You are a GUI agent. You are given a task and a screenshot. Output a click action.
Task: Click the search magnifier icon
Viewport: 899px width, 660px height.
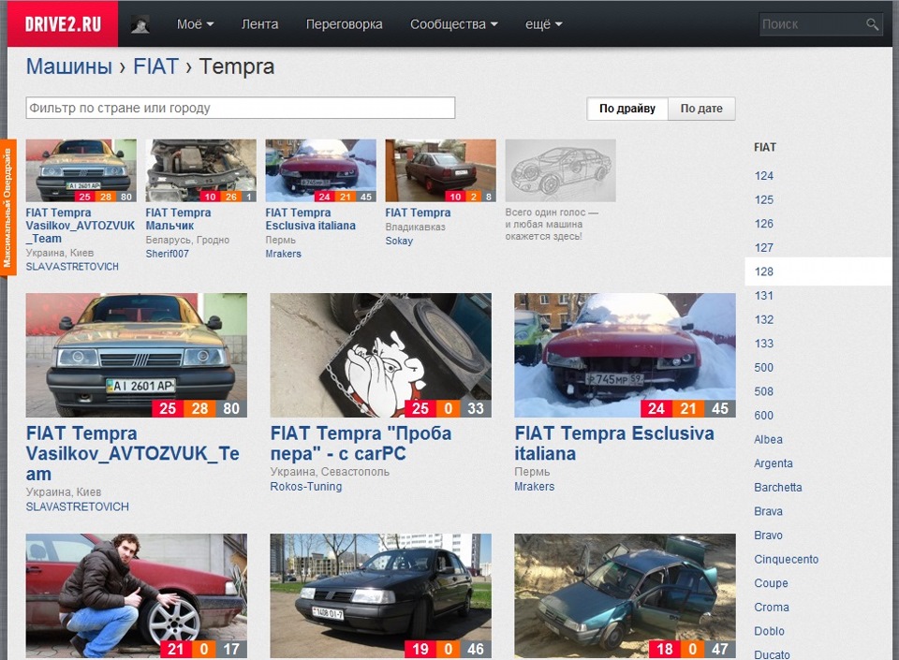(872, 24)
